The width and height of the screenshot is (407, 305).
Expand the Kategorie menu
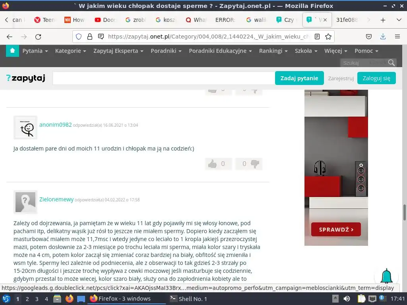tap(71, 51)
